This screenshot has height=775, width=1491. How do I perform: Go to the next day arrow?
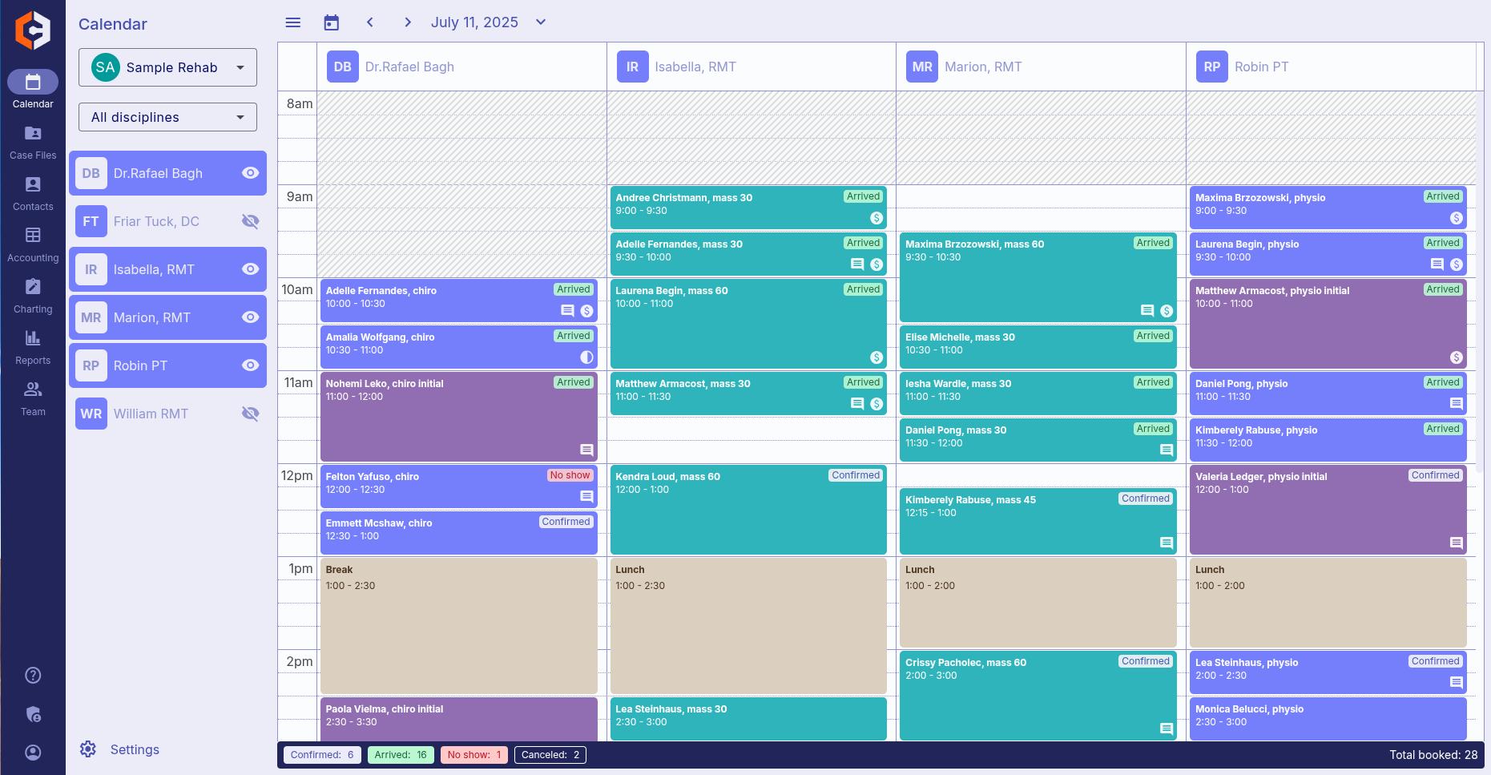tap(408, 22)
